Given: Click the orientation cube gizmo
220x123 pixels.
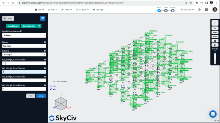Looking at the screenshot, I should 61,104.
